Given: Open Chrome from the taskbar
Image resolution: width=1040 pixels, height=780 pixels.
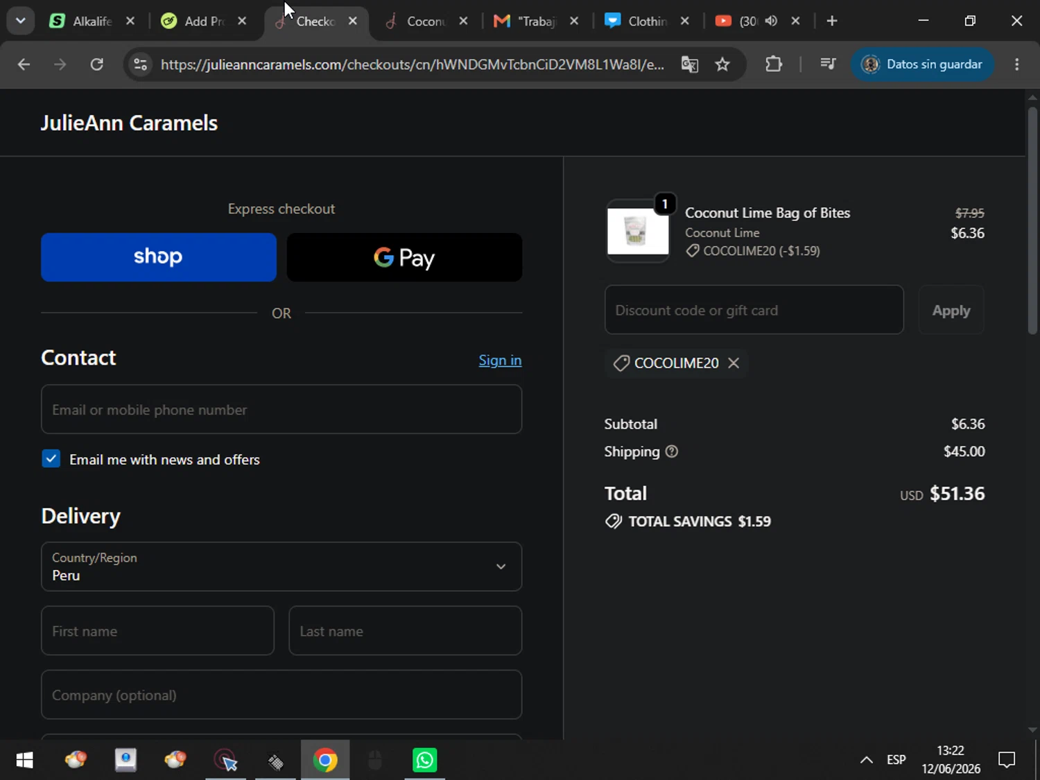Looking at the screenshot, I should 325,760.
